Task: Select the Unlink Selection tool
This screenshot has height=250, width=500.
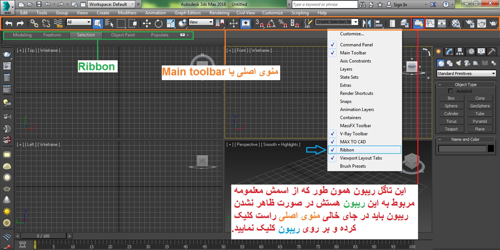Action: [x=46, y=23]
